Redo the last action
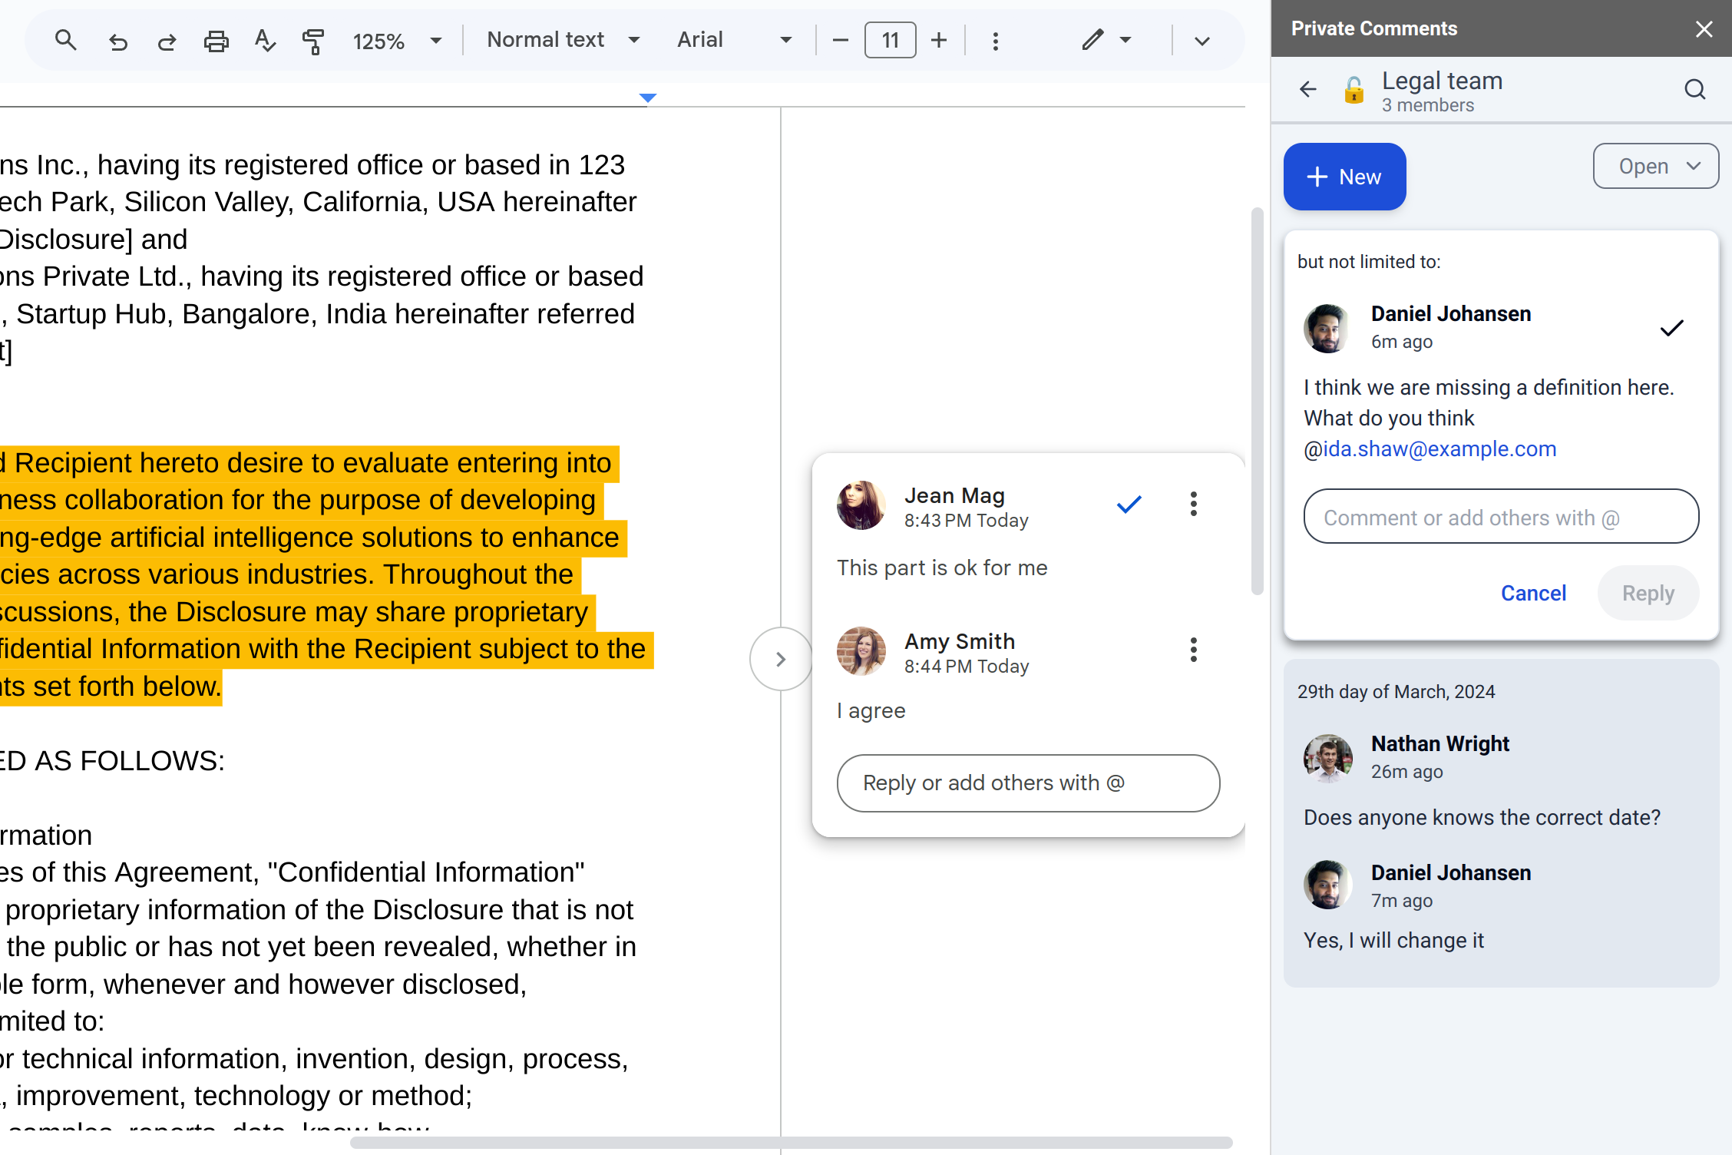Screen dimensions: 1732x1155 coord(167,41)
